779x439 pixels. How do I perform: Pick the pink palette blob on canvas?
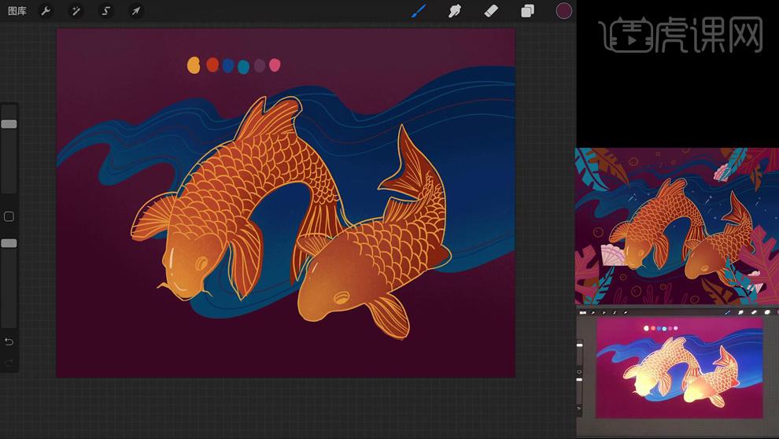(275, 65)
